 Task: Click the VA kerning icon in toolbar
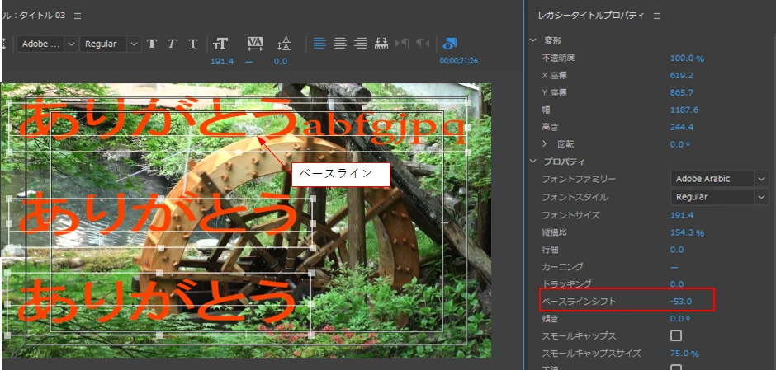[255, 44]
